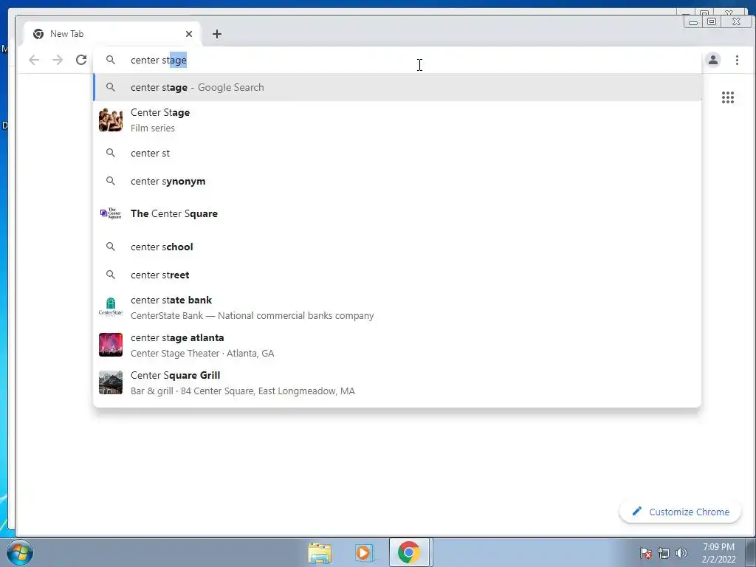Select 'center state bank' suggestion

397,308
